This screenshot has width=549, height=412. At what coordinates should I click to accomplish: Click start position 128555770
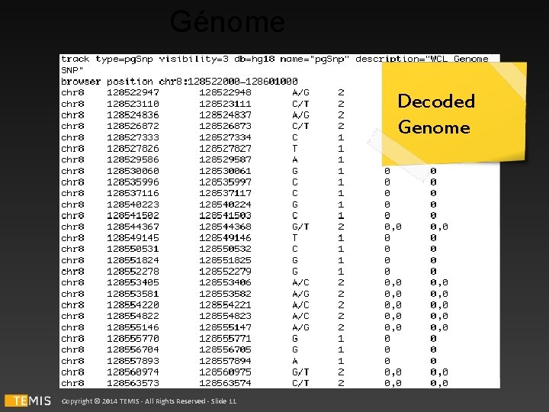(133, 339)
